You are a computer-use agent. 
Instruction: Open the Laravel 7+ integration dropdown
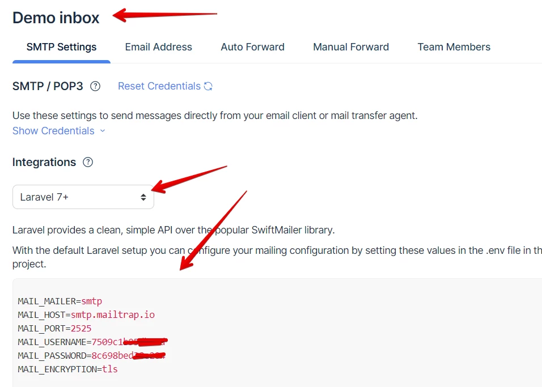click(x=83, y=197)
